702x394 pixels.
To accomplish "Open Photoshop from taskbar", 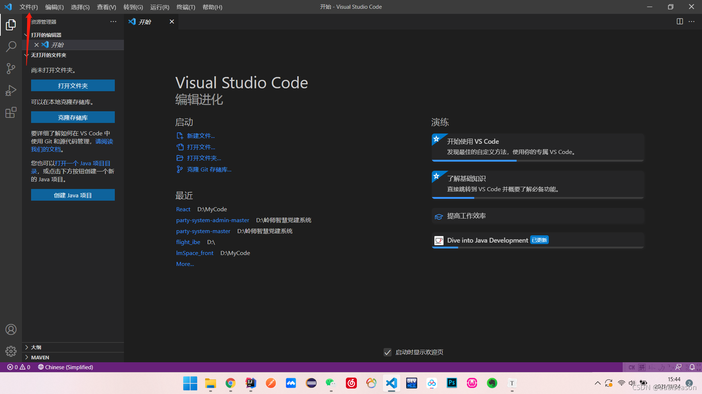I will click(452, 383).
